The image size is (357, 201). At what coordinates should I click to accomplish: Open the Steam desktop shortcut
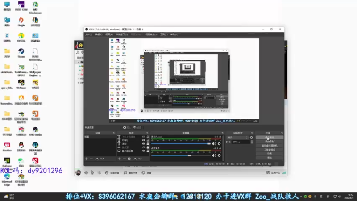tap(21, 53)
